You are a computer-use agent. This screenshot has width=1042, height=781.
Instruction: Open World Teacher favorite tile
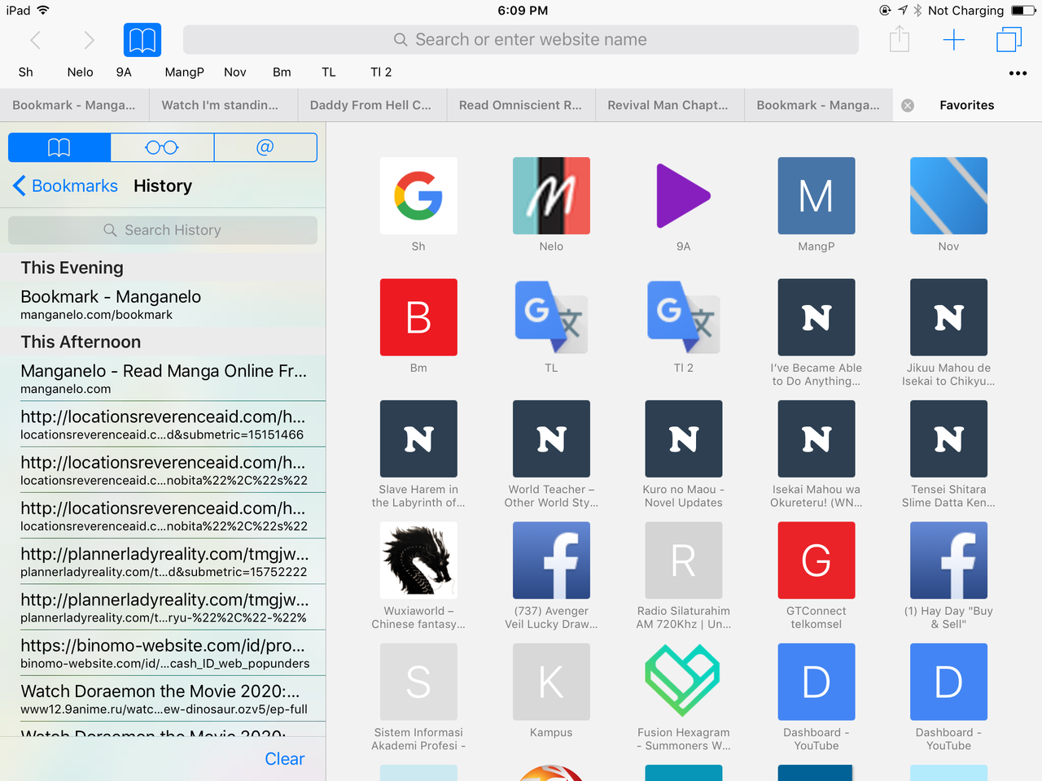551,438
